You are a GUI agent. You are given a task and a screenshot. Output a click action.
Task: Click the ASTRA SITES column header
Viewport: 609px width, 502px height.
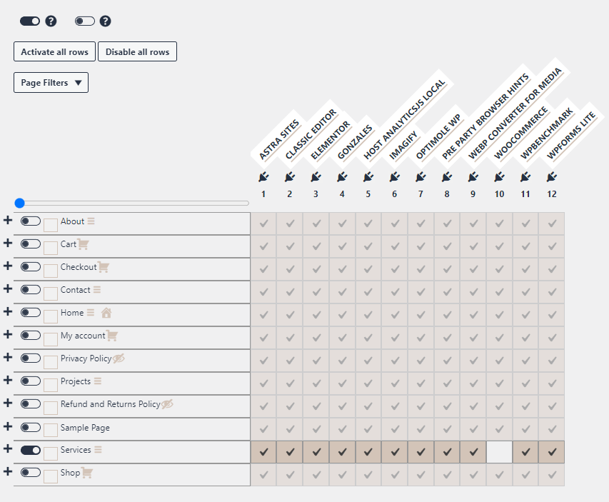click(x=279, y=140)
